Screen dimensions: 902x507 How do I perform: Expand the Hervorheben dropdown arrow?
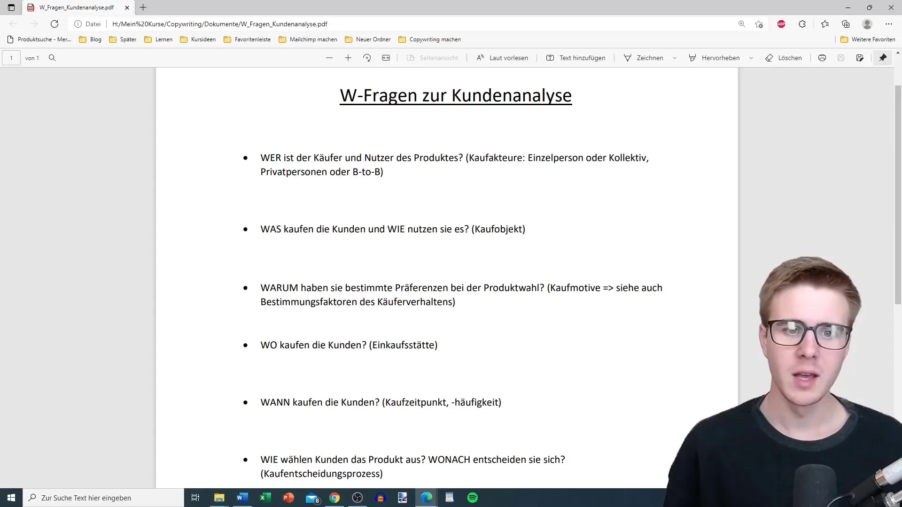(753, 58)
